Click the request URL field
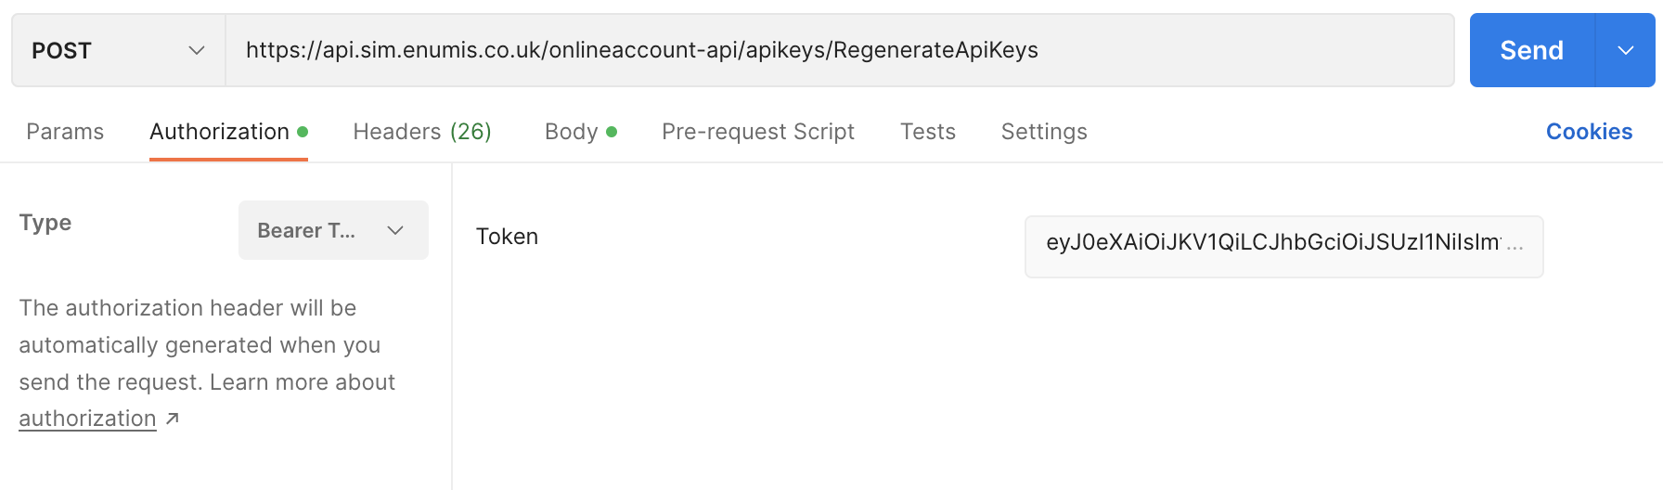This screenshot has width=1663, height=490. point(835,50)
